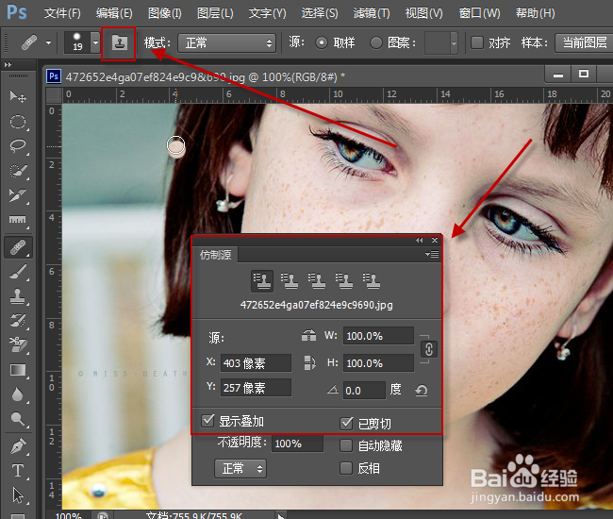Select the Background Eraser tool
The image size is (613, 519).
coord(18,345)
